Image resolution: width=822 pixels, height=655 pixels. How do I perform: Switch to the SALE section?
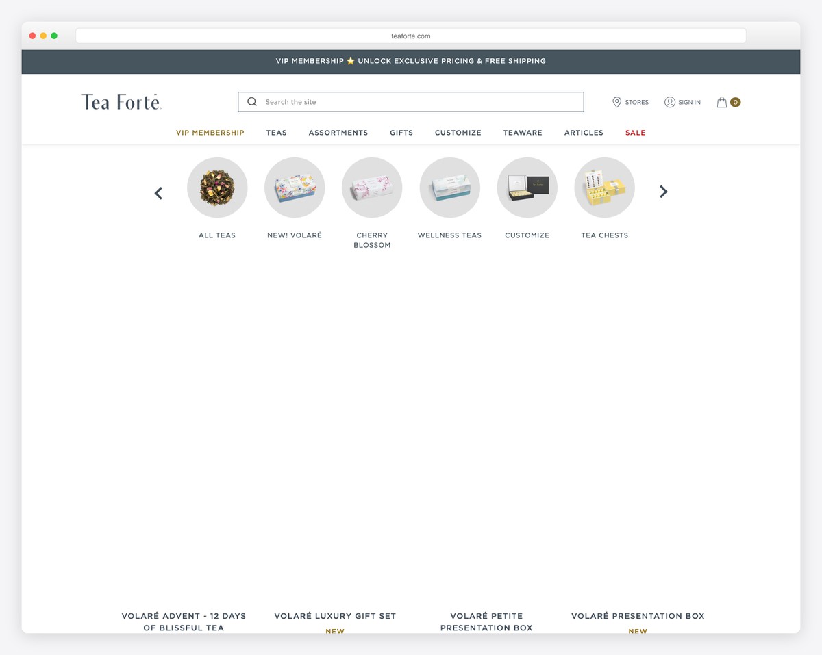click(x=635, y=133)
